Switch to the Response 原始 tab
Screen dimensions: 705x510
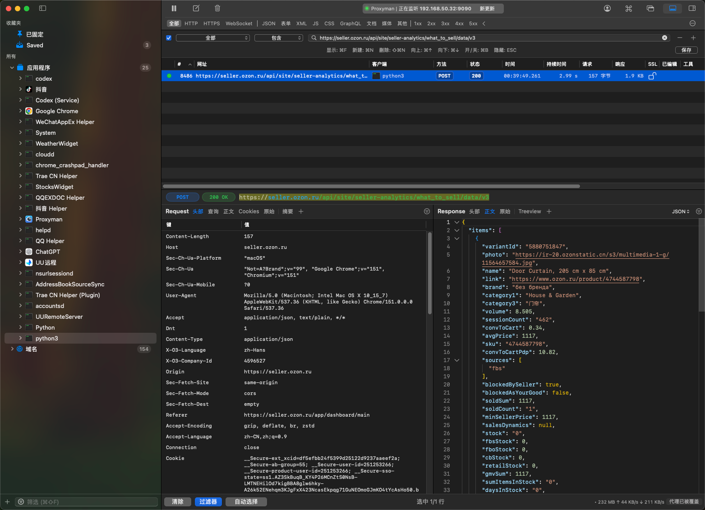click(x=505, y=211)
